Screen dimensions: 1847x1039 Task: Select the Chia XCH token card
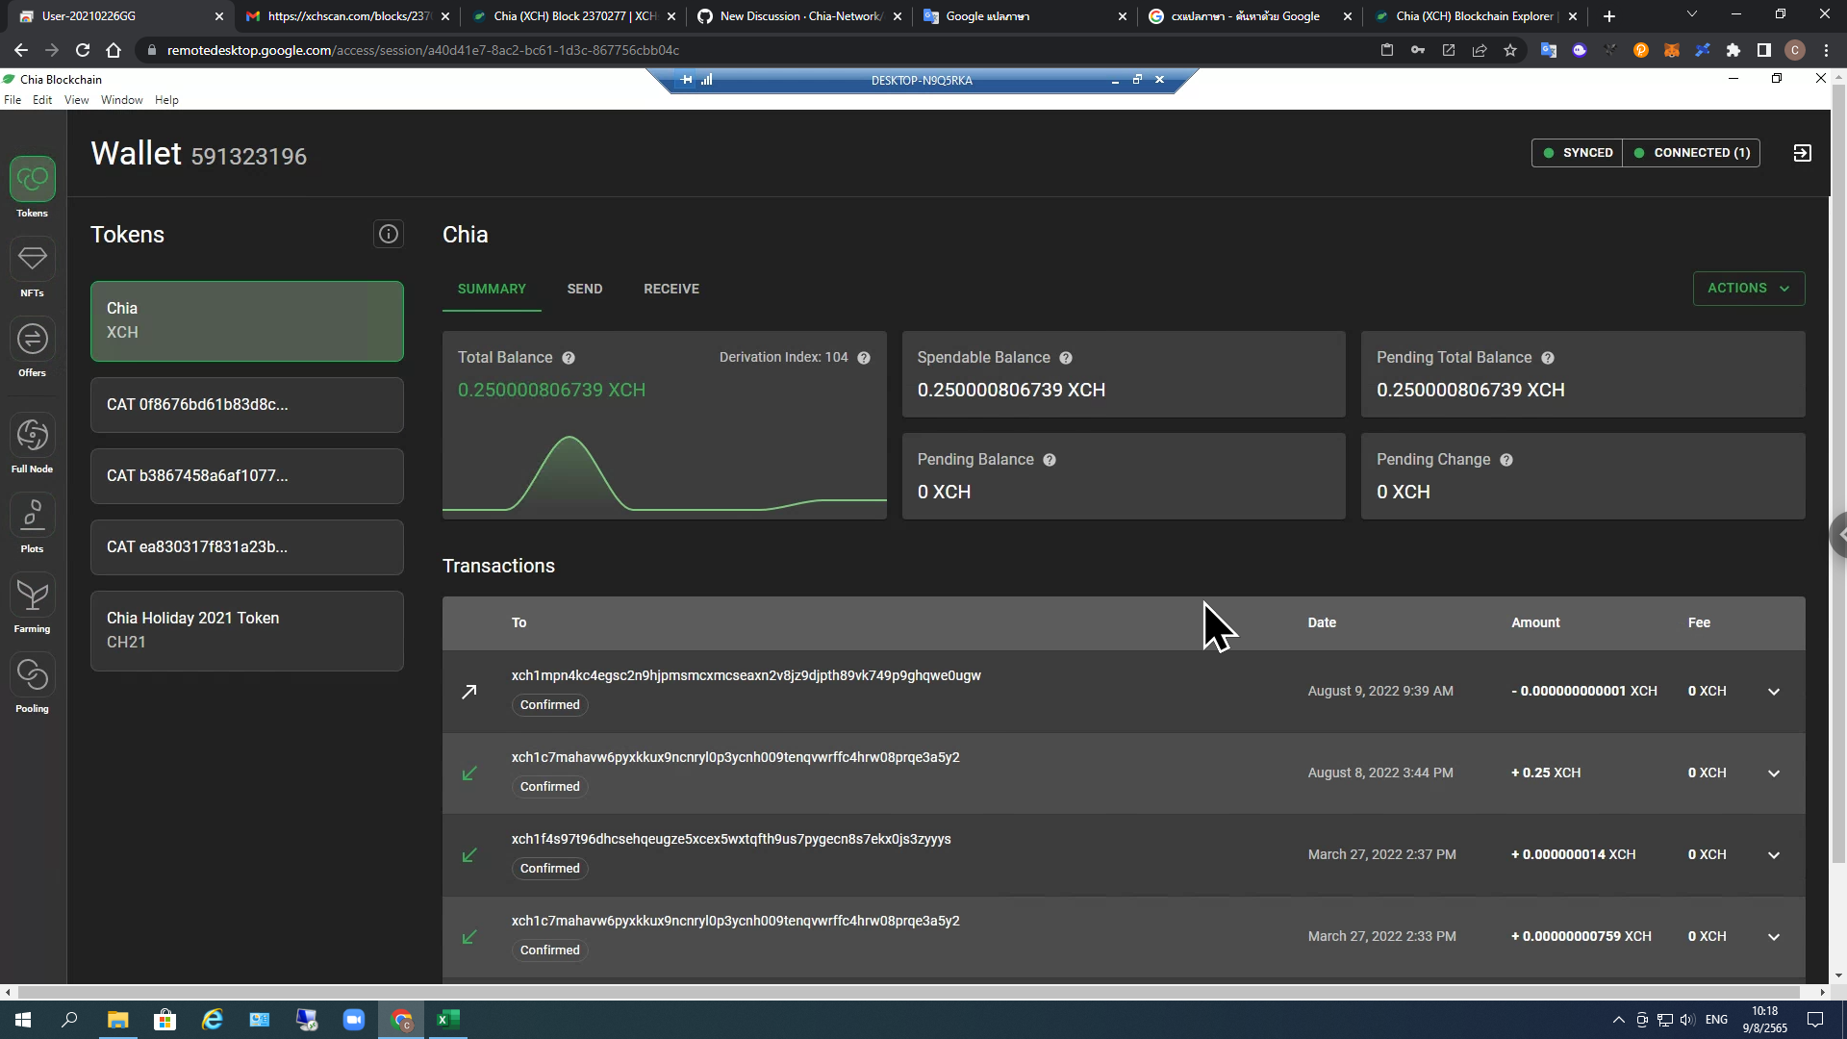(247, 321)
